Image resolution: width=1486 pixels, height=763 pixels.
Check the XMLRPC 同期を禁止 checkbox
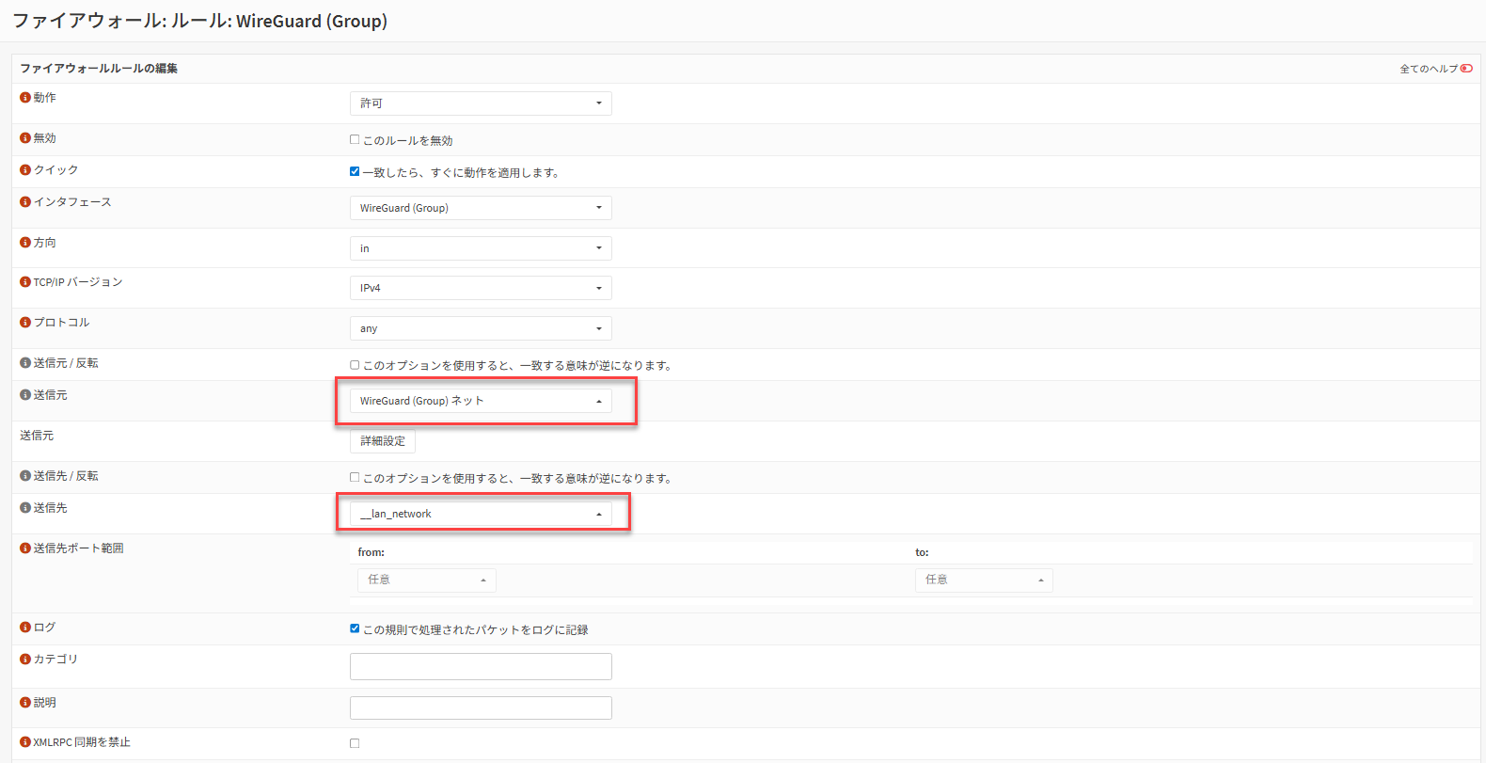pos(355,743)
